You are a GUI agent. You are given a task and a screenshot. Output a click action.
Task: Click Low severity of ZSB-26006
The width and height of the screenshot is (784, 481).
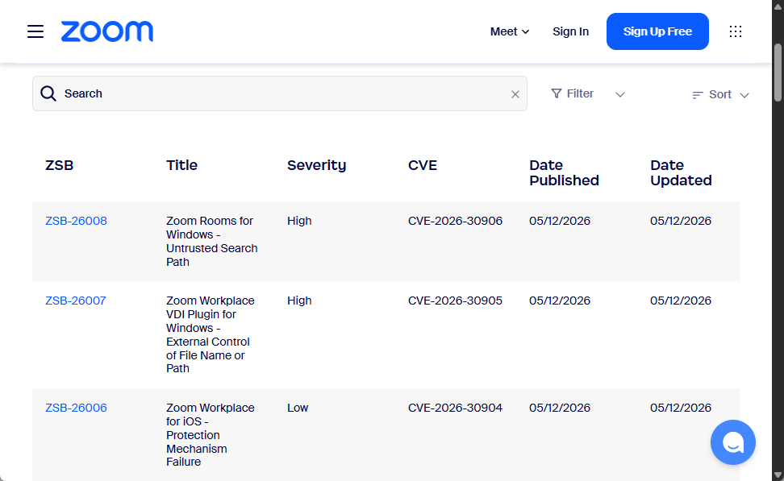click(298, 408)
